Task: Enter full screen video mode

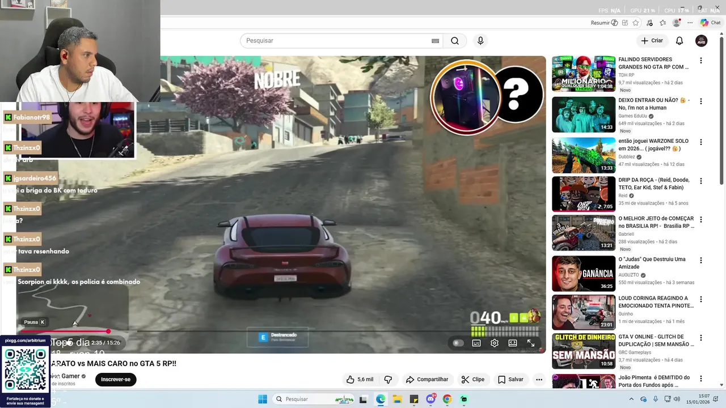Action: click(531, 343)
